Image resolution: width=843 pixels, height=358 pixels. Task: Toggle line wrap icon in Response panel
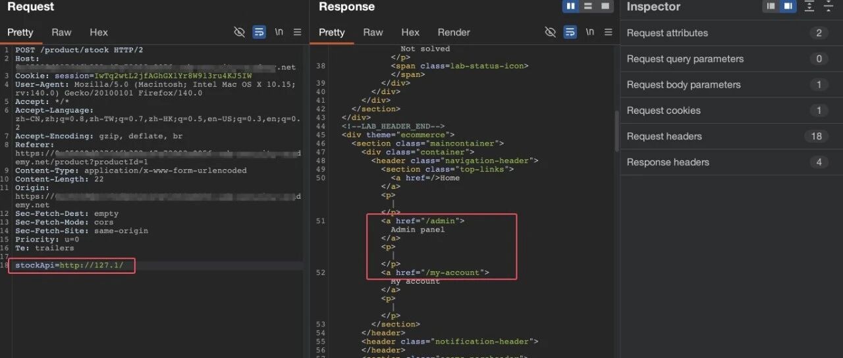(570, 32)
